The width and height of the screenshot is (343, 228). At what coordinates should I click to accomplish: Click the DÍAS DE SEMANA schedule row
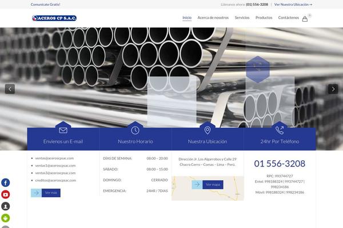point(135,158)
